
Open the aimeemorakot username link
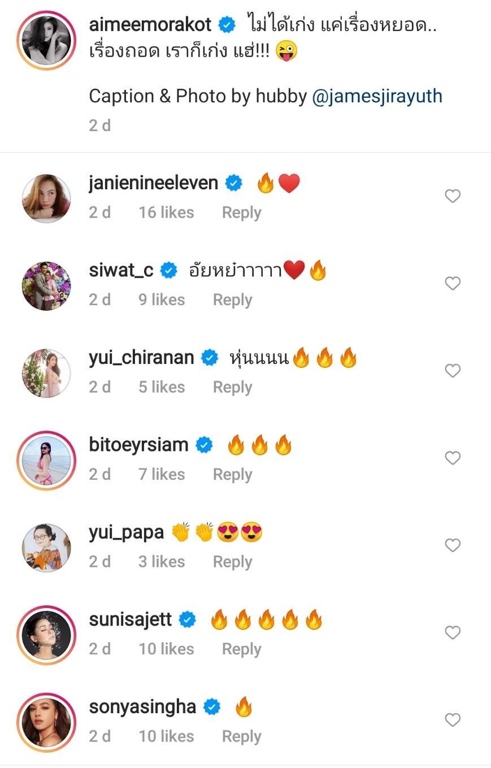150,24
